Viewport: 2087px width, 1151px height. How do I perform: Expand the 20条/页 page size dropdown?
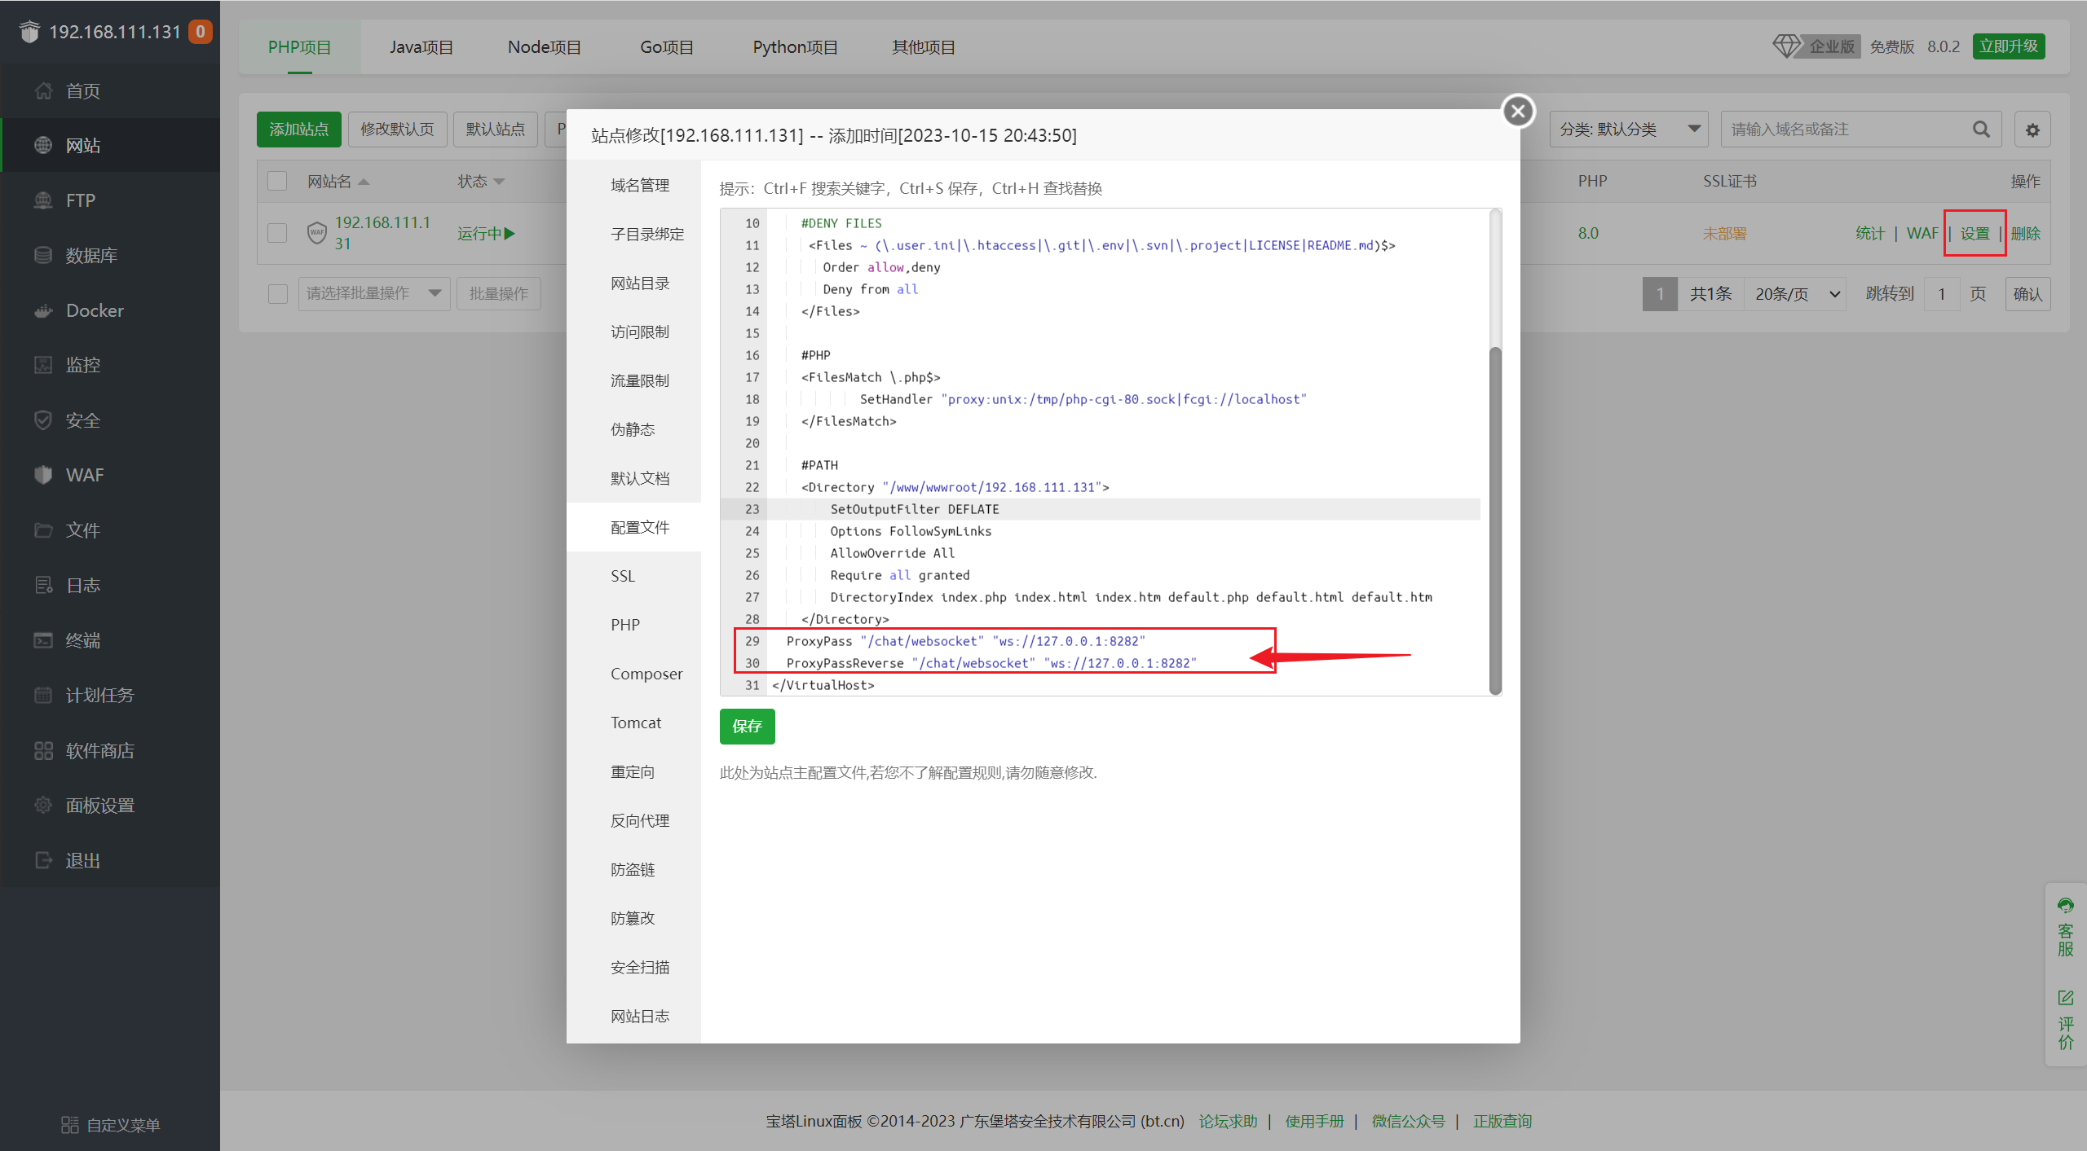point(1795,294)
